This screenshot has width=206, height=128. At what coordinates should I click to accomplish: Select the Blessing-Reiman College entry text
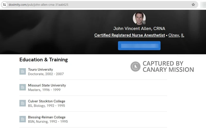pyautogui.click(x=47, y=117)
